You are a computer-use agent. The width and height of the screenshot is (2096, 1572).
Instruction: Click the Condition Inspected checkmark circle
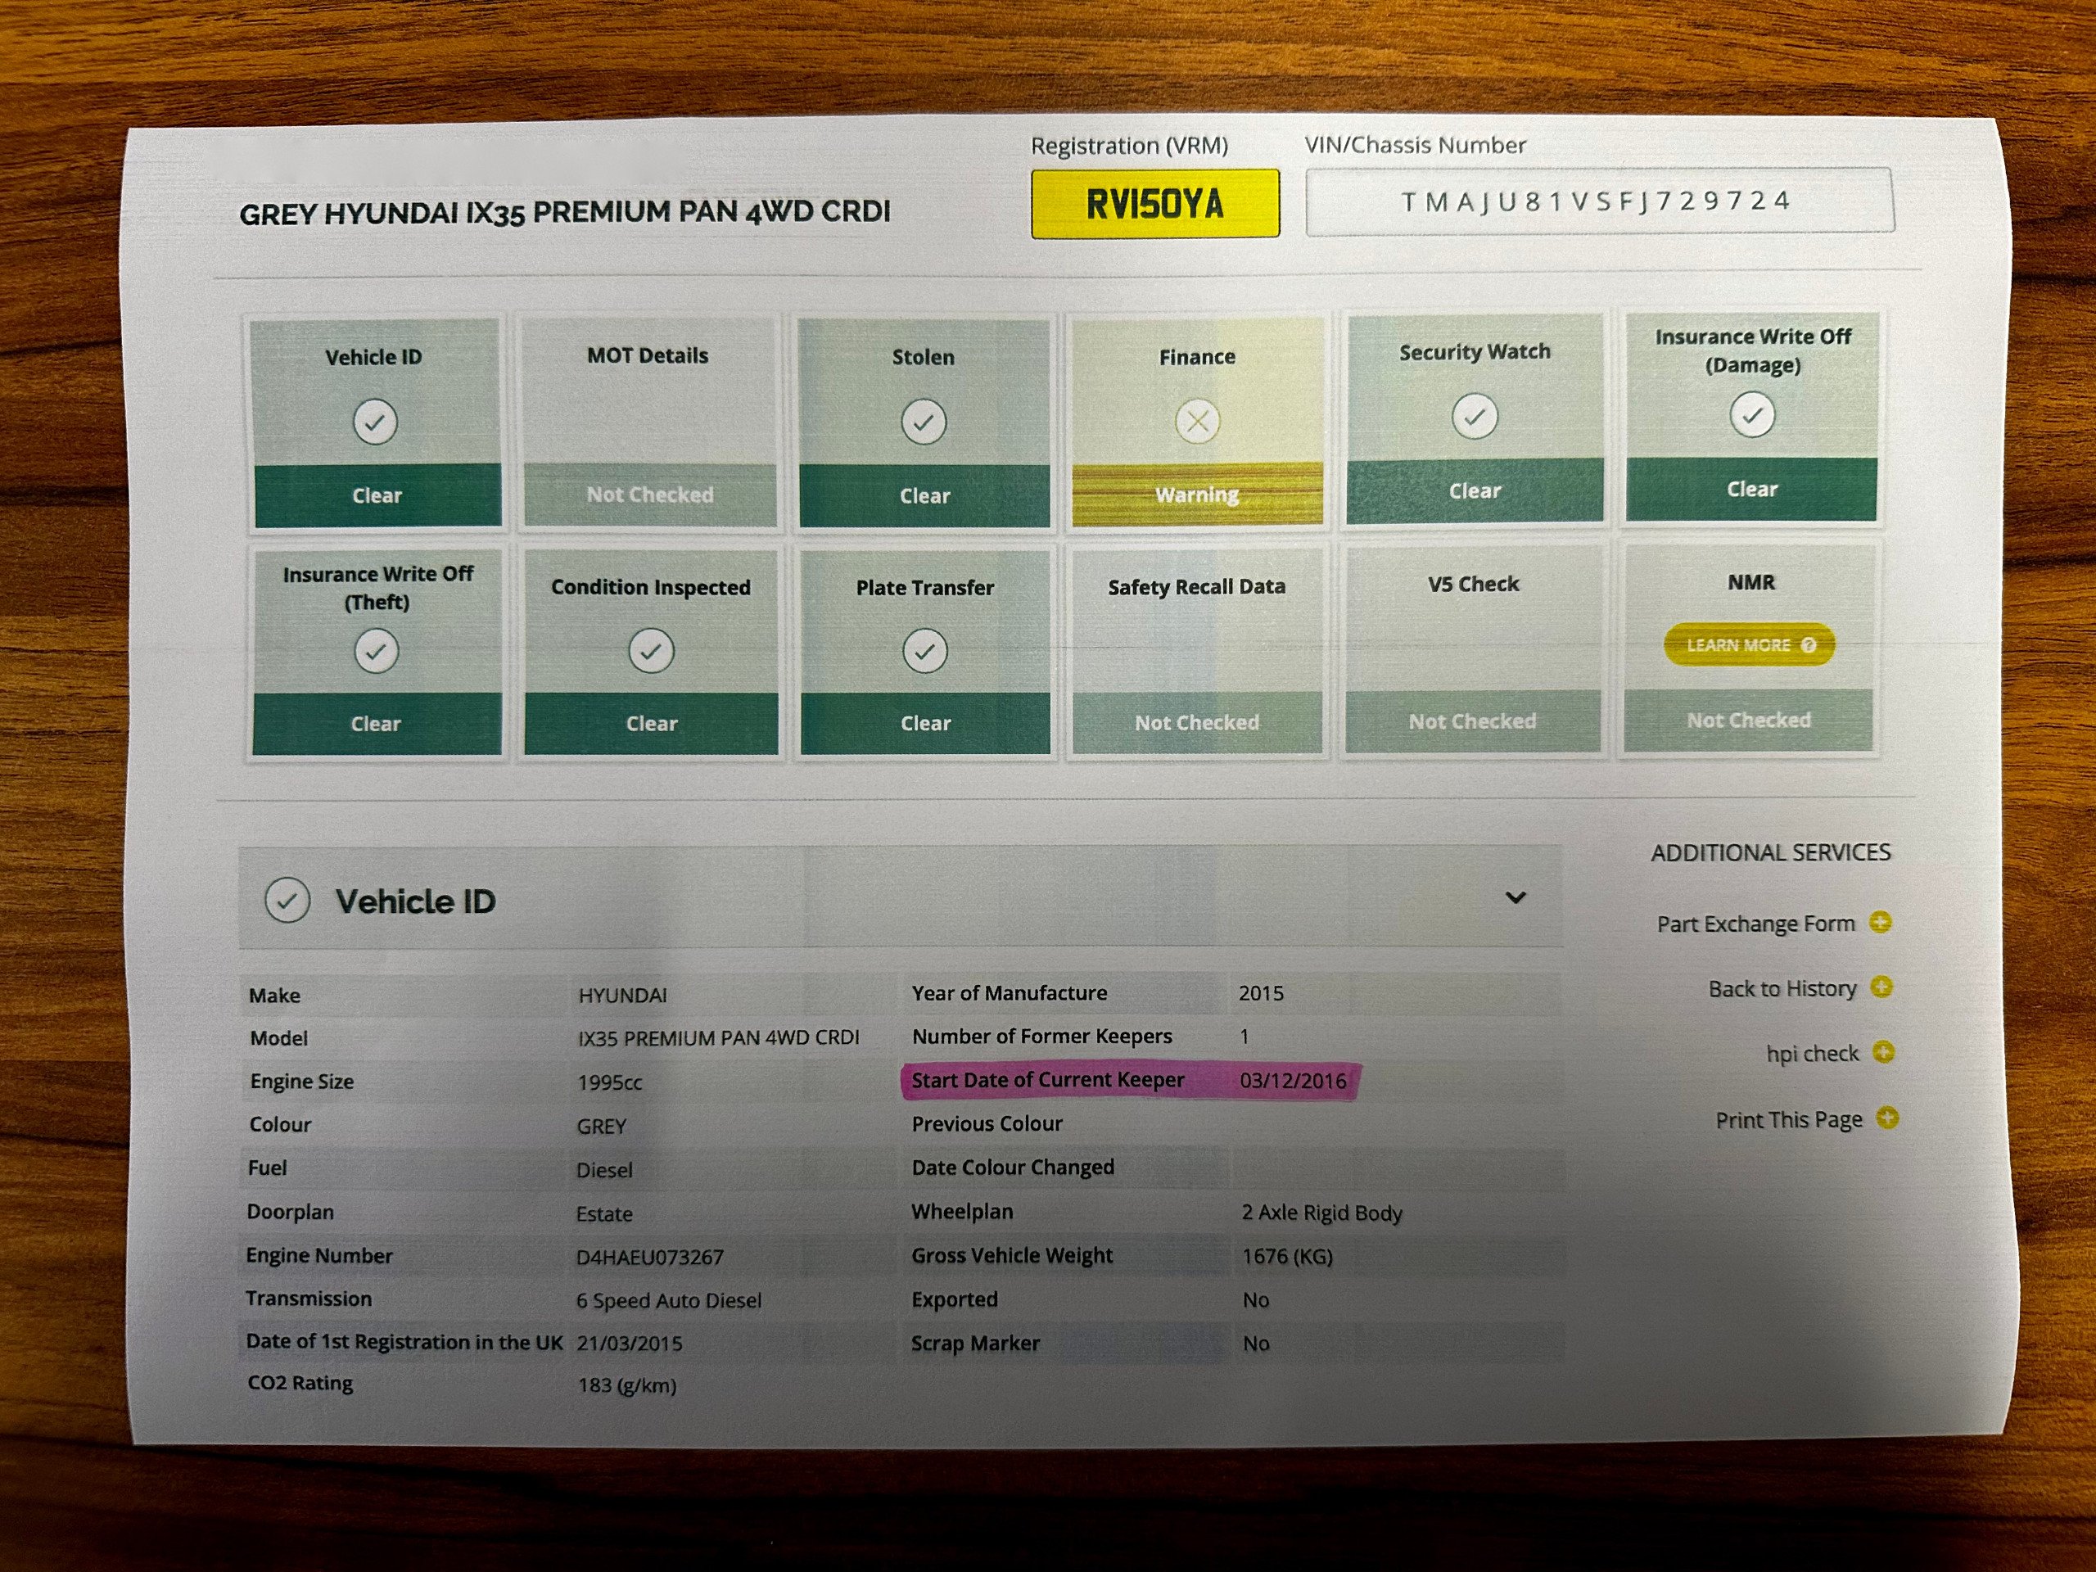coord(651,651)
